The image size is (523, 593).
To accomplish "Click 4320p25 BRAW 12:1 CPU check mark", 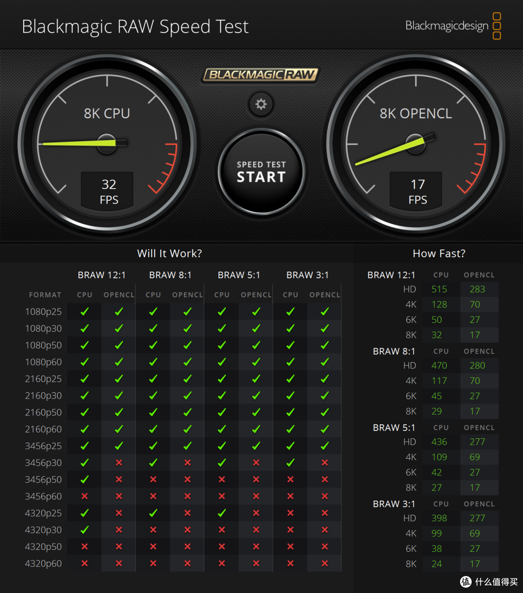I will pyautogui.click(x=85, y=513).
